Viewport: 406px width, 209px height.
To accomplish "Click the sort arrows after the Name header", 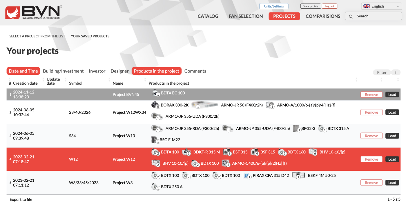I will pos(146,79).
